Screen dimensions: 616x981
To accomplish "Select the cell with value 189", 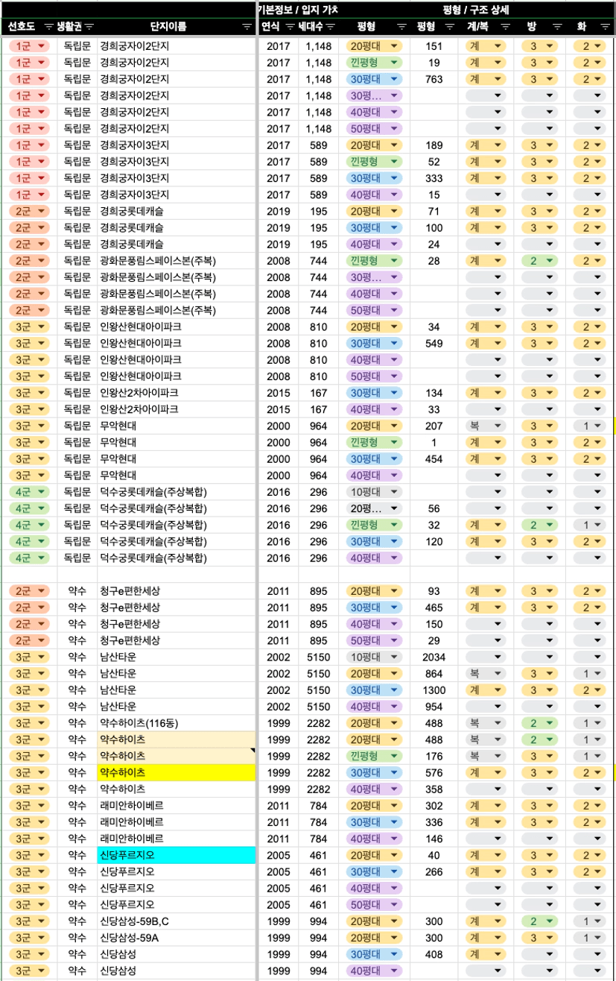I will 434,145.
